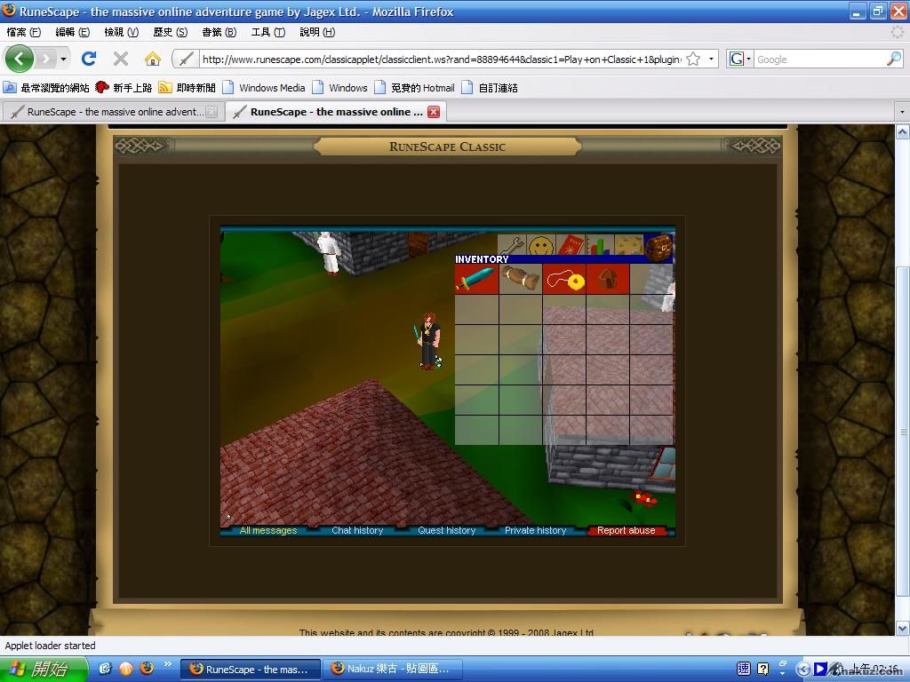Show All messages chat tab

(268, 530)
